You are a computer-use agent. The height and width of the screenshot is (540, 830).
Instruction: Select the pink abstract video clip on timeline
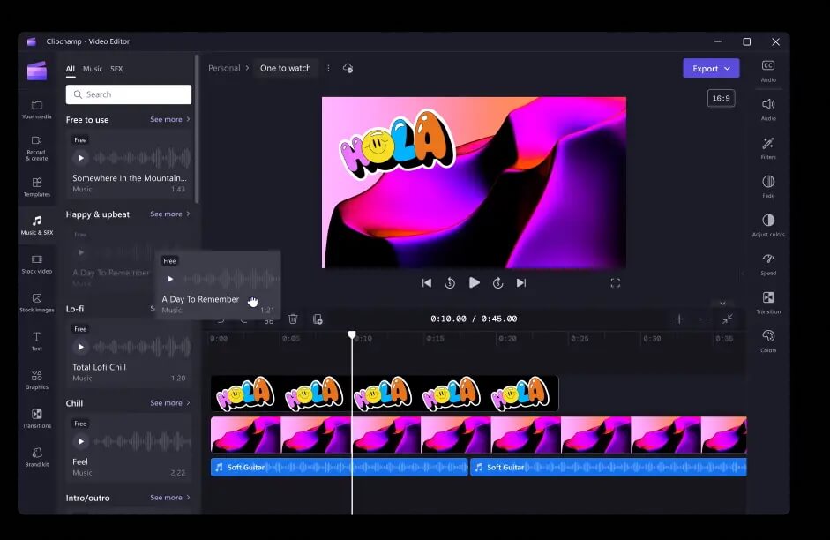479,435
